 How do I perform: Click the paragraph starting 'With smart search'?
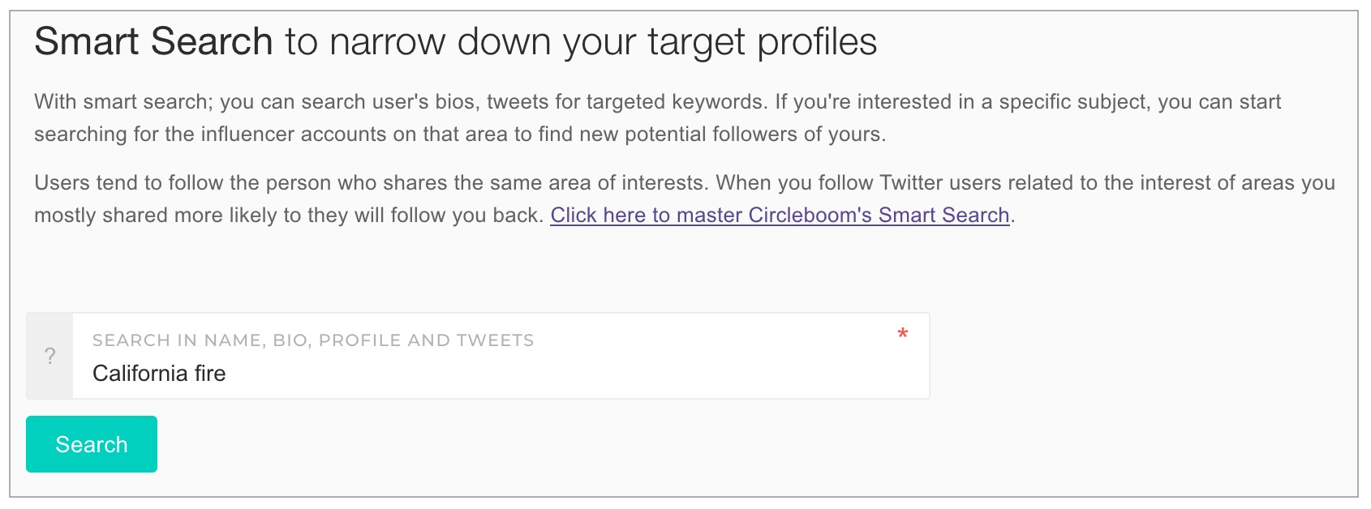[658, 118]
